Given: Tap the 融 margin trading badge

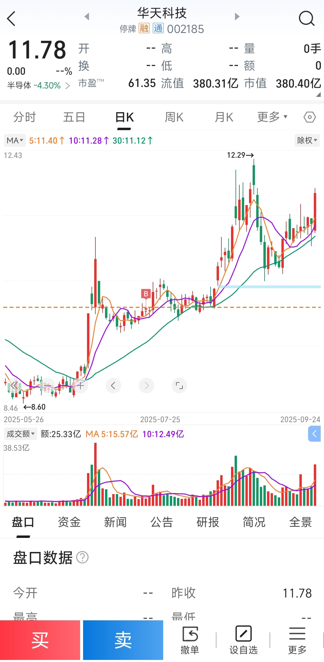Looking at the screenshot, I should (144, 28).
